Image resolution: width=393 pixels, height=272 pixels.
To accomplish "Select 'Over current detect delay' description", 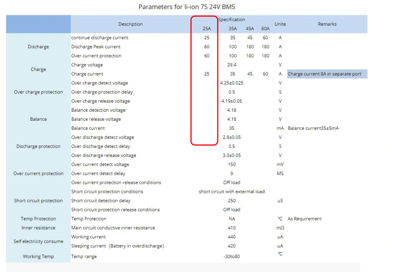I will click(98, 174).
